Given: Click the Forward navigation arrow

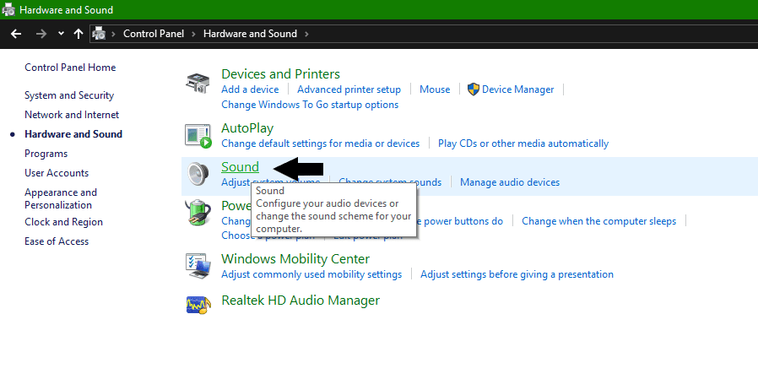Looking at the screenshot, I should (41, 34).
